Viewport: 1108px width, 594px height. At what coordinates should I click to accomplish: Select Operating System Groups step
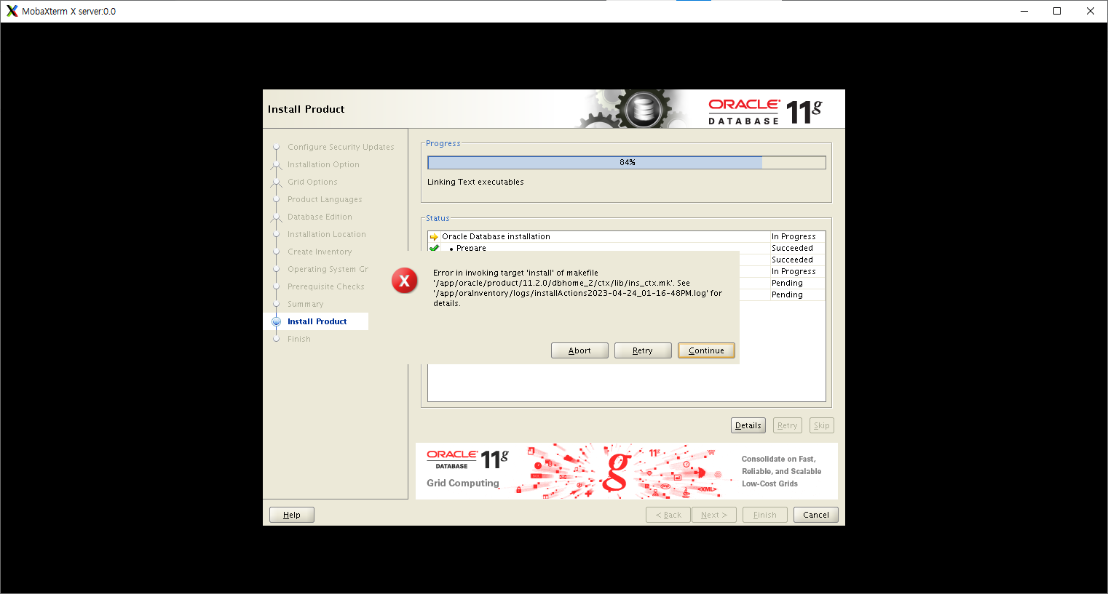(328, 269)
